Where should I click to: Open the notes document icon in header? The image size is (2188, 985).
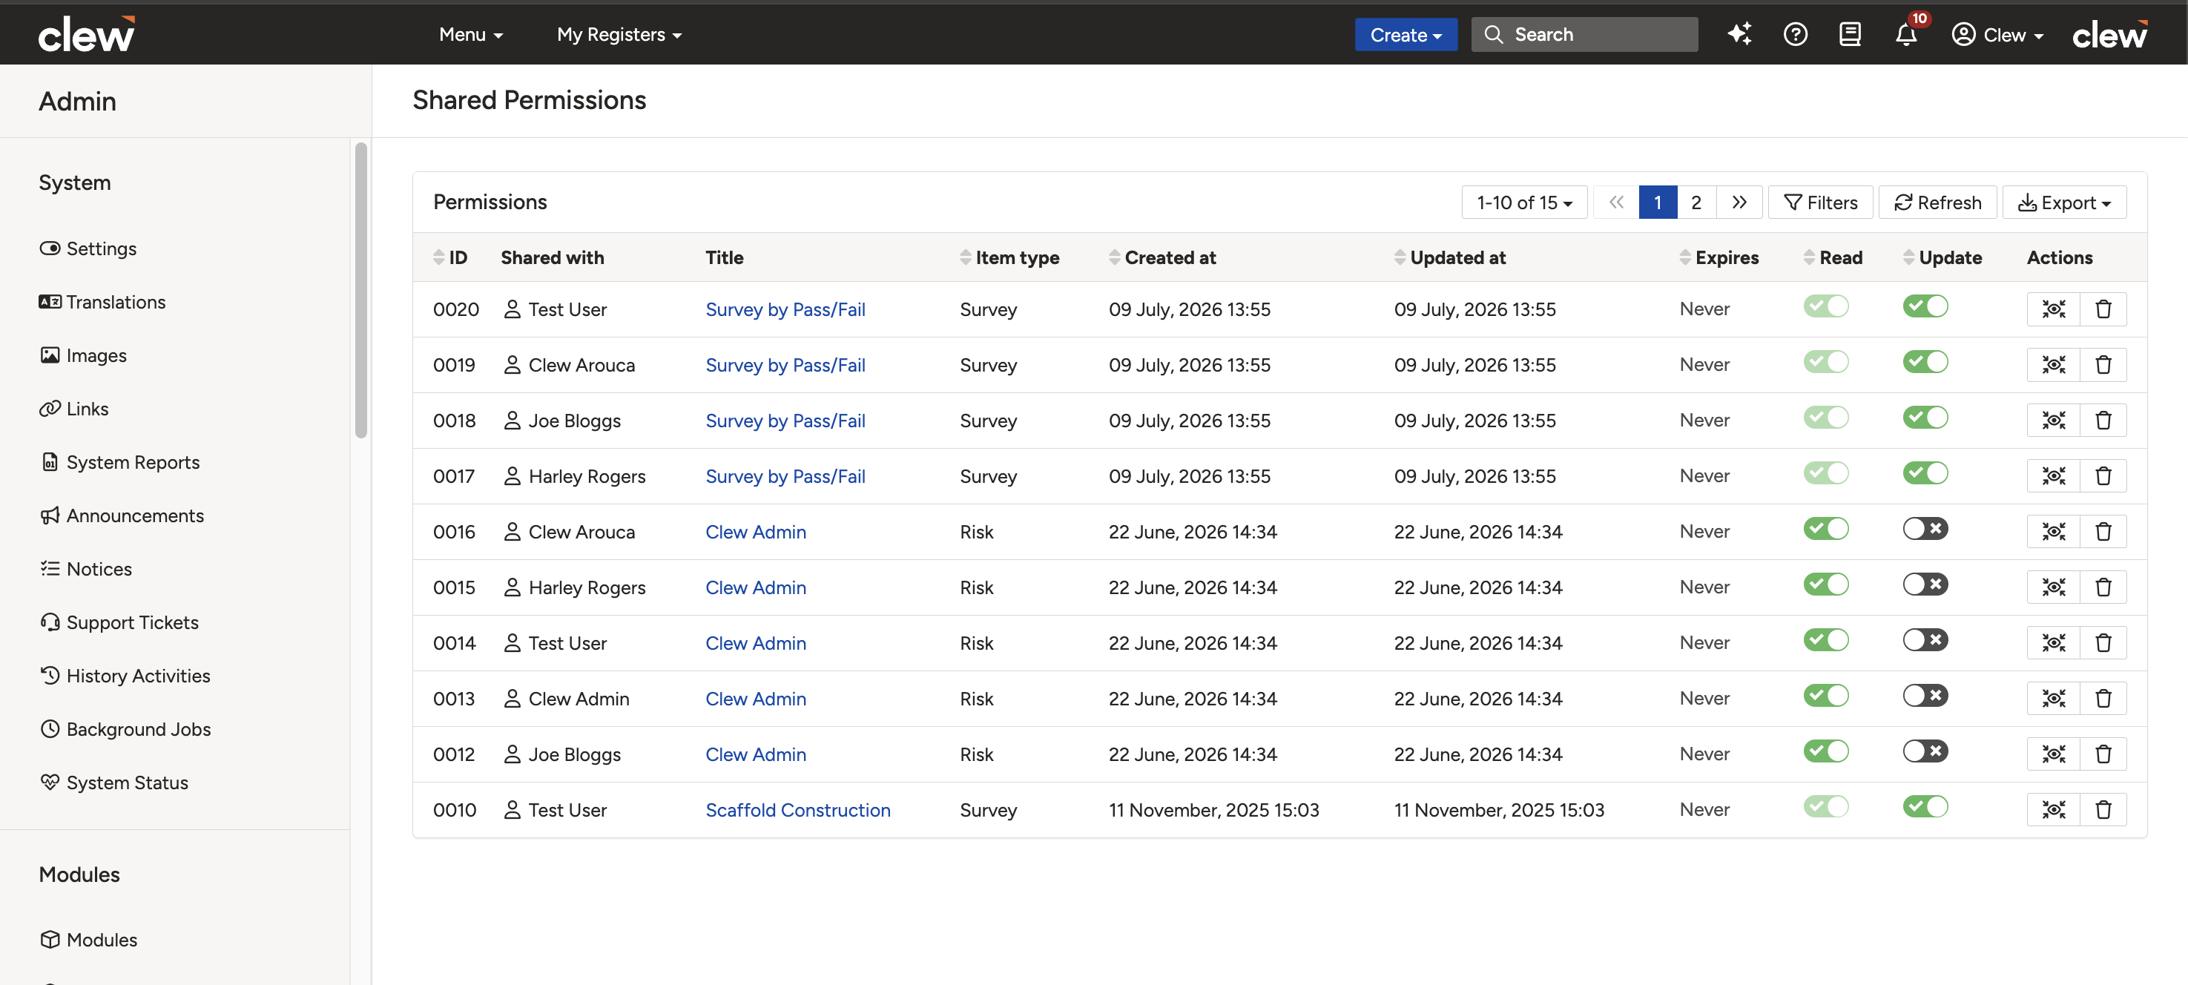coord(1850,34)
